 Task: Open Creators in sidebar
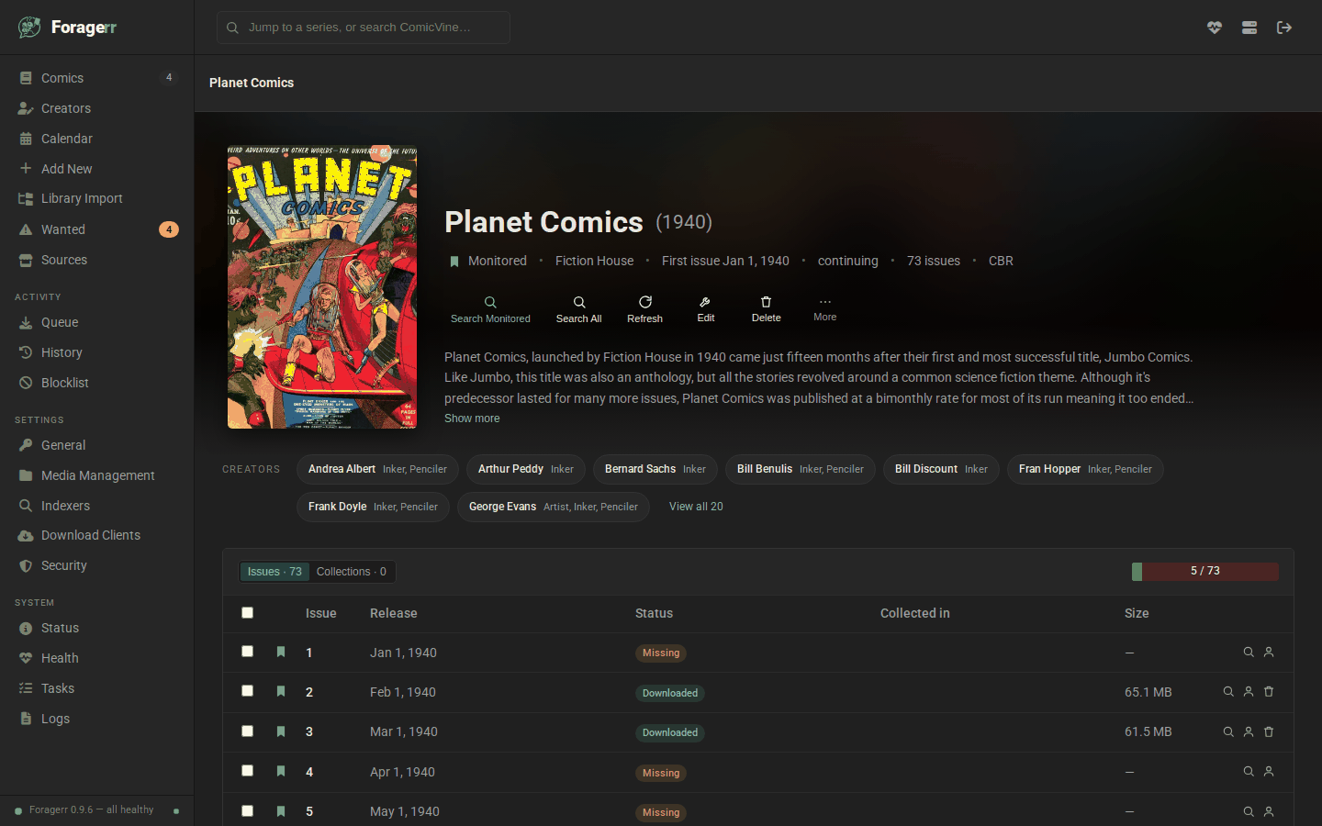(96, 108)
